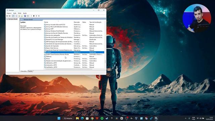This screenshot has height=121, width=215.
Task: Sort by the Nome column header
Action: click(x=58, y=22)
